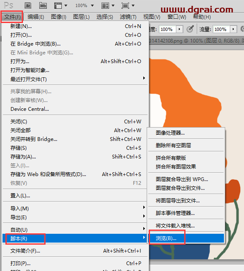Open the 选择(S) menu
Screen dimensions: 244x271
(x=104, y=17)
